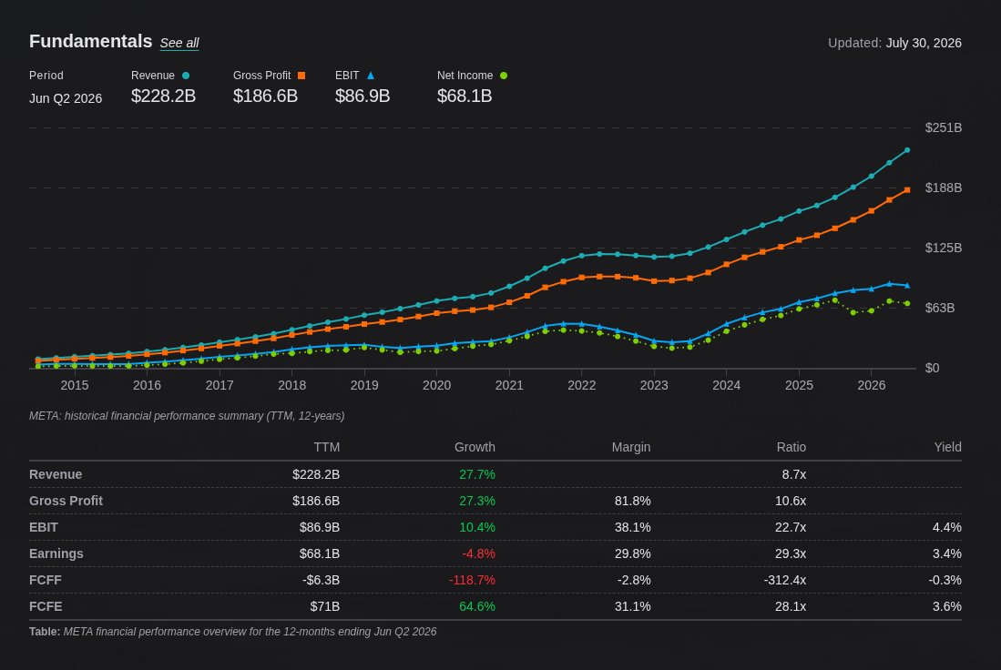Select the Earnings table row label
This screenshot has height=670, width=1001.
pos(56,553)
